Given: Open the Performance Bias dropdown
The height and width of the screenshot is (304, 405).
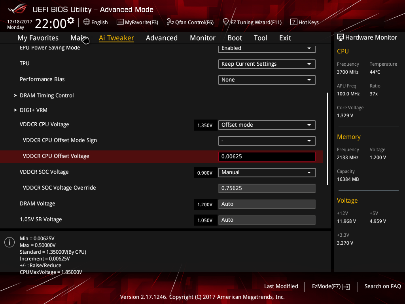Looking at the screenshot, I should [x=267, y=80].
